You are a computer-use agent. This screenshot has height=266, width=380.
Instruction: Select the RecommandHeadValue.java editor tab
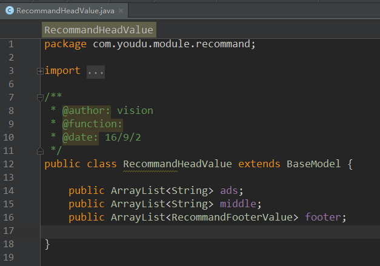[64, 11]
